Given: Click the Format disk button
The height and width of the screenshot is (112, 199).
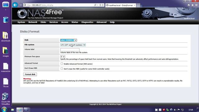Looking at the screenshot, I should point(30,74).
